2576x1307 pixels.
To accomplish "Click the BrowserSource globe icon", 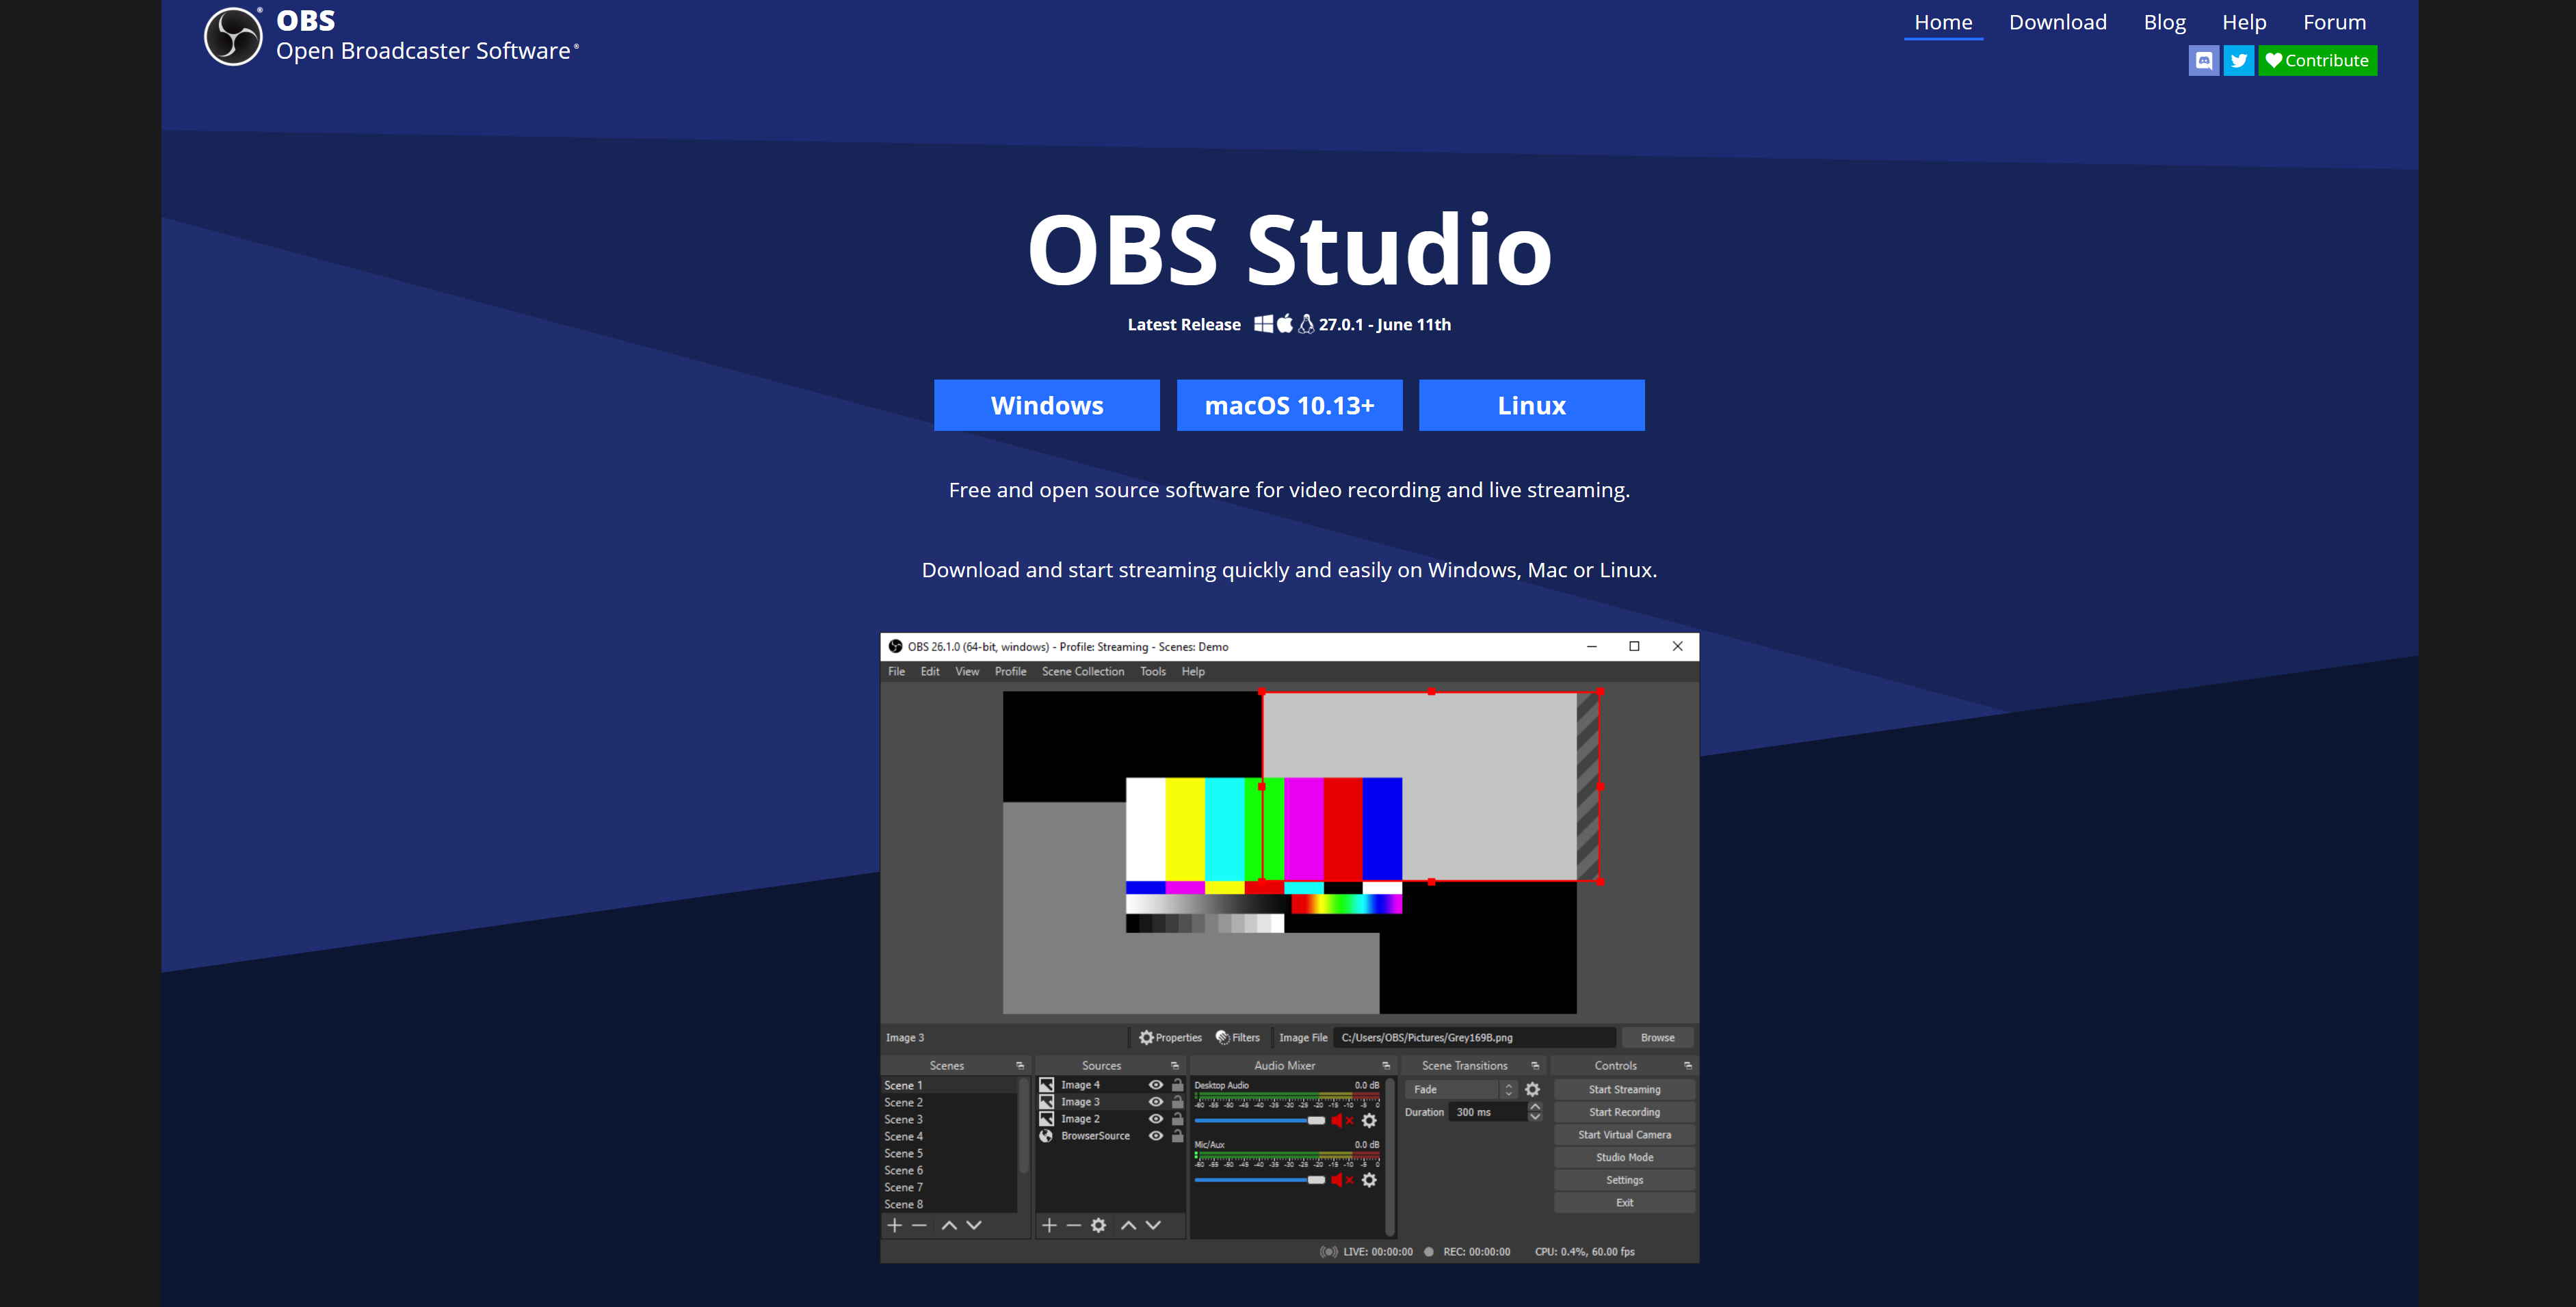I will [x=1046, y=1136].
